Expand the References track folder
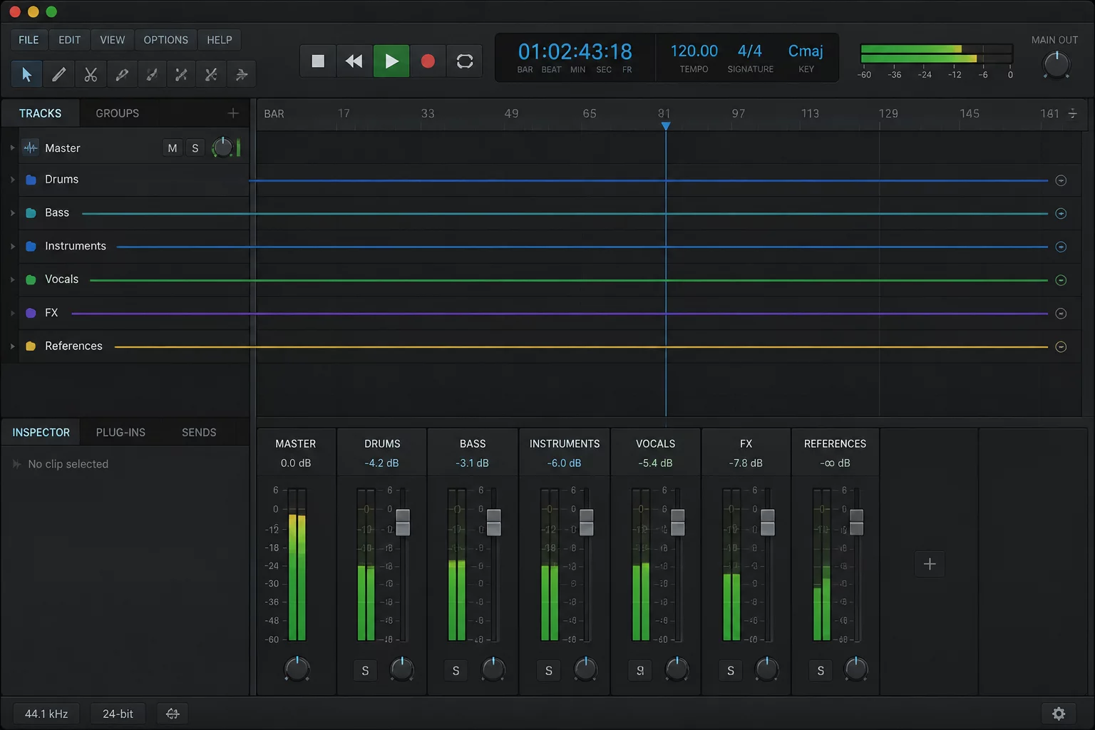This screenshot has width=1095, height=730. click(12, 346)
